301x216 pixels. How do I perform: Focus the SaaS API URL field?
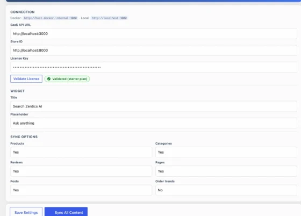coord(154,33)
